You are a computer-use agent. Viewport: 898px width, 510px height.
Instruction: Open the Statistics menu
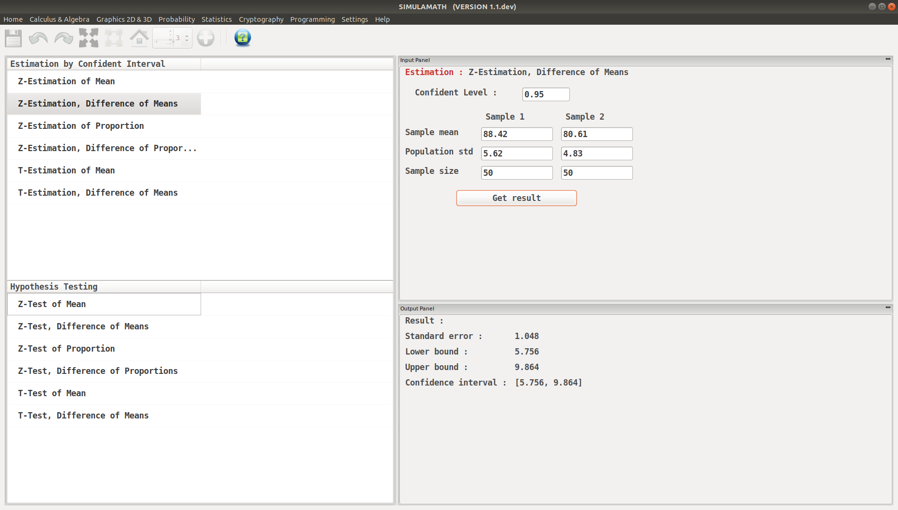(217, 19)
